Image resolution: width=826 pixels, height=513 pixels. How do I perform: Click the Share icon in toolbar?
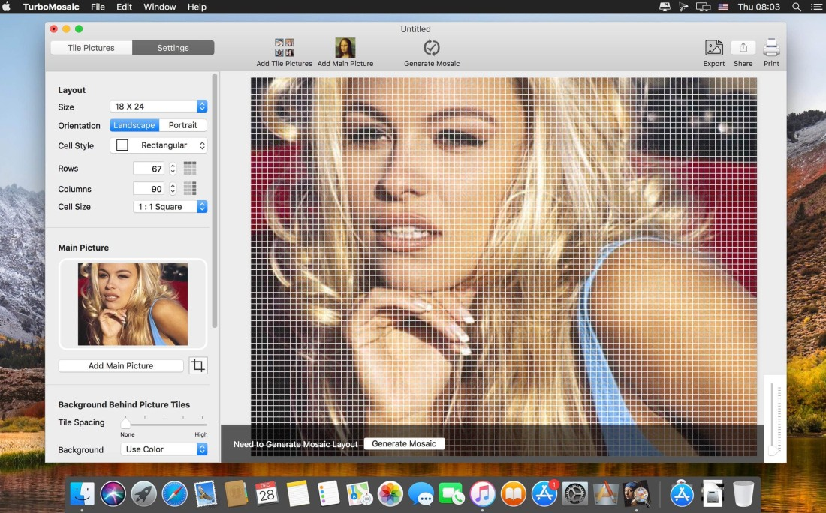click(x=743, y=48)
